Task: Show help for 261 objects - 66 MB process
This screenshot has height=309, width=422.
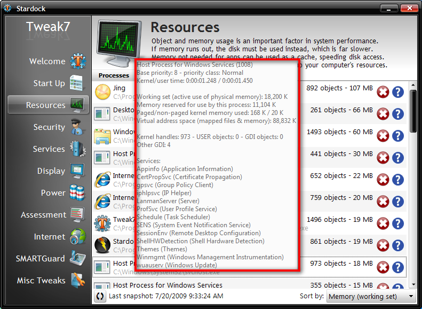Action: click(x=398, y=114)
